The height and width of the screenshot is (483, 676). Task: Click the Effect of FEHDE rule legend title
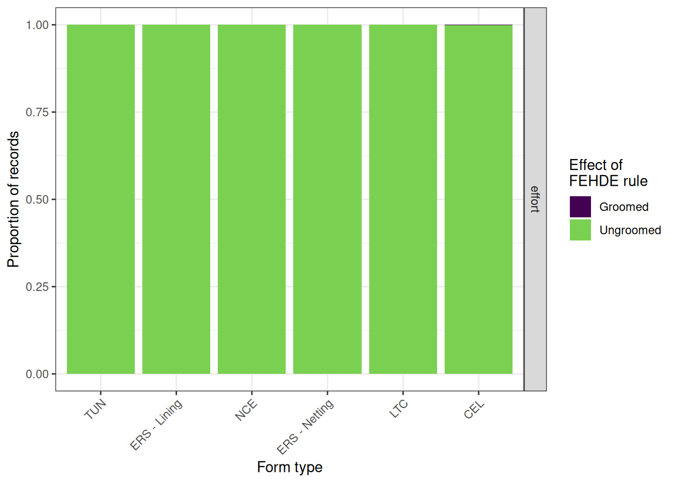pyautogui.click(x=608, y=173)
